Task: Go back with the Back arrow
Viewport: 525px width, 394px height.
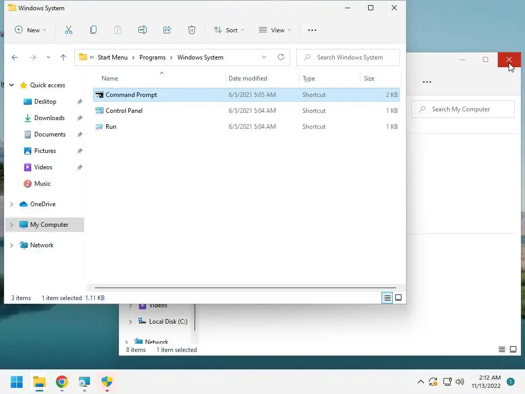Action: pos(15,57)
